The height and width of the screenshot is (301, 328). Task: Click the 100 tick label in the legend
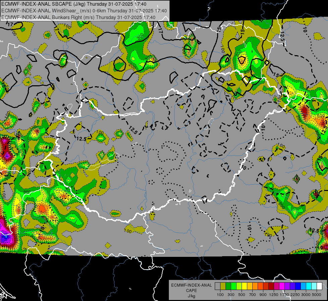(x=220, y=295)
